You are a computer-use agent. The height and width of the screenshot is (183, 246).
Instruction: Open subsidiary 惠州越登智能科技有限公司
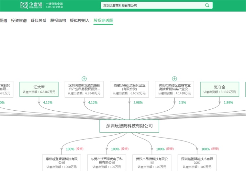[61, 163]
